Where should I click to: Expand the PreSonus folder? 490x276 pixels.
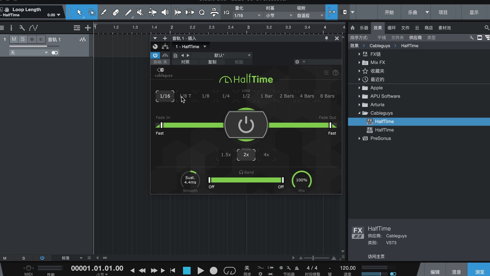click(x=359, y=138)
